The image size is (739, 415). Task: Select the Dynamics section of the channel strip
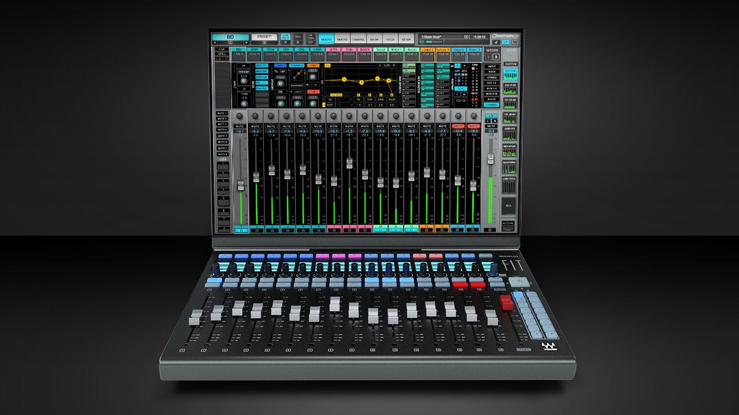coord(297,65)
